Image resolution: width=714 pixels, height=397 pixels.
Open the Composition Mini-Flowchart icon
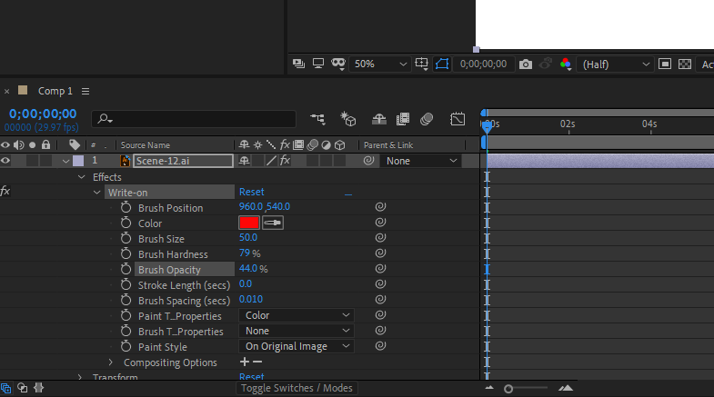click(x=317, y=119)
